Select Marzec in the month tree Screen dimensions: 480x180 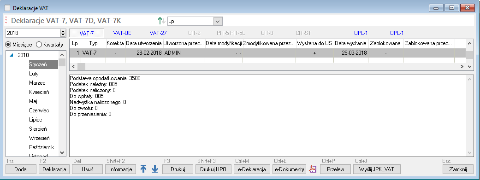tap(37, 83)
